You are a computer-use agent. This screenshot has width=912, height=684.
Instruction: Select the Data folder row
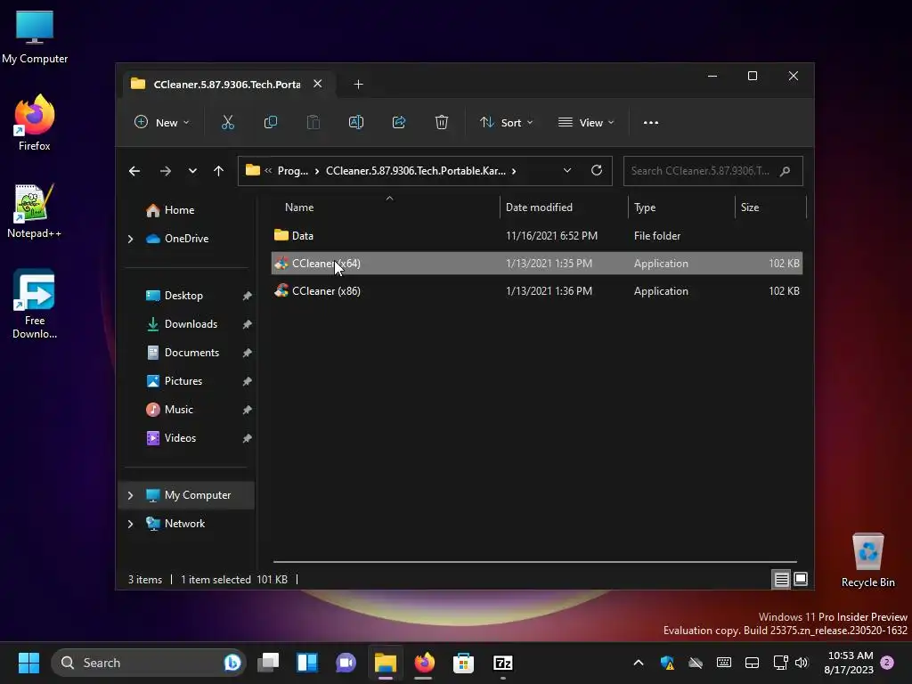coord(537,235)
